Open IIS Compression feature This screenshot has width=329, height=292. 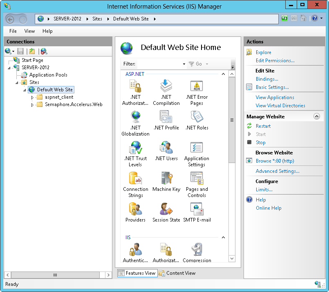point(197,253)
